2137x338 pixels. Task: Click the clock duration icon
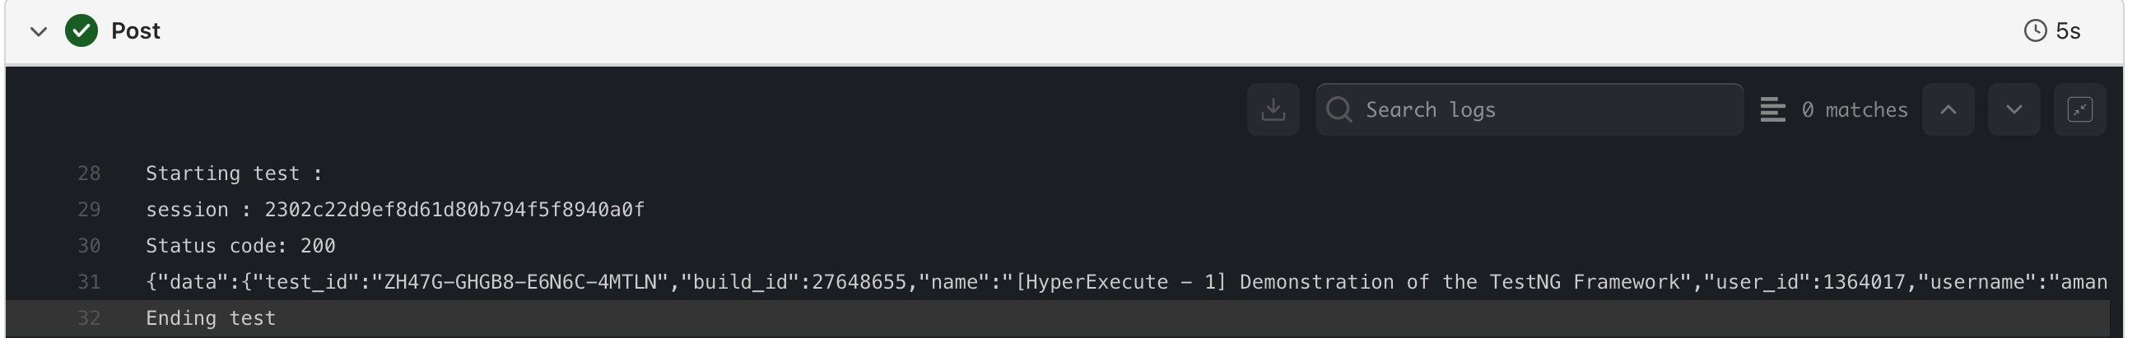point(2035,31)
